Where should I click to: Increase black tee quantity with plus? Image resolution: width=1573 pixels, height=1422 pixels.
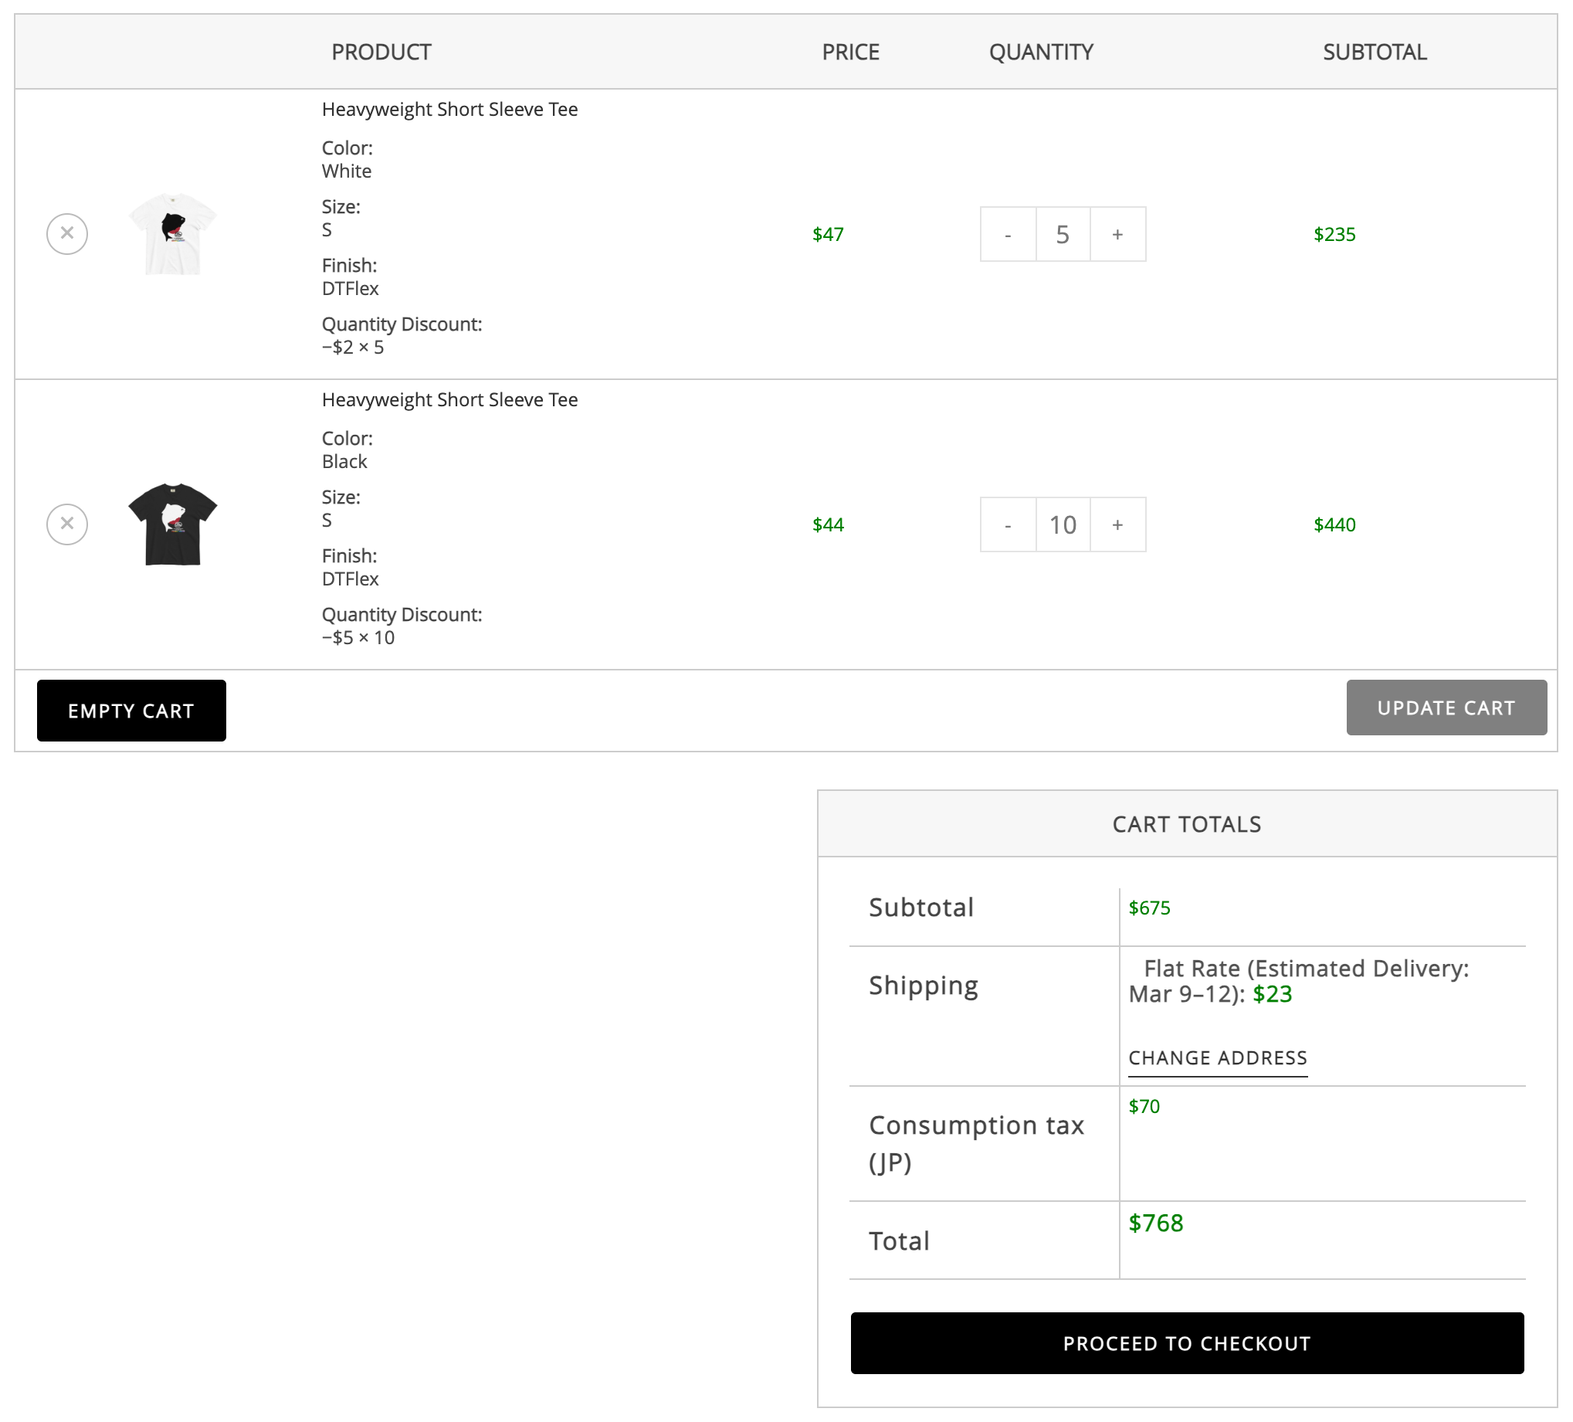[1117, 524]
